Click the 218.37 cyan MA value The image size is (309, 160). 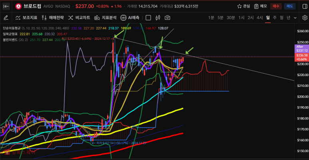click(x=114, y=28)
